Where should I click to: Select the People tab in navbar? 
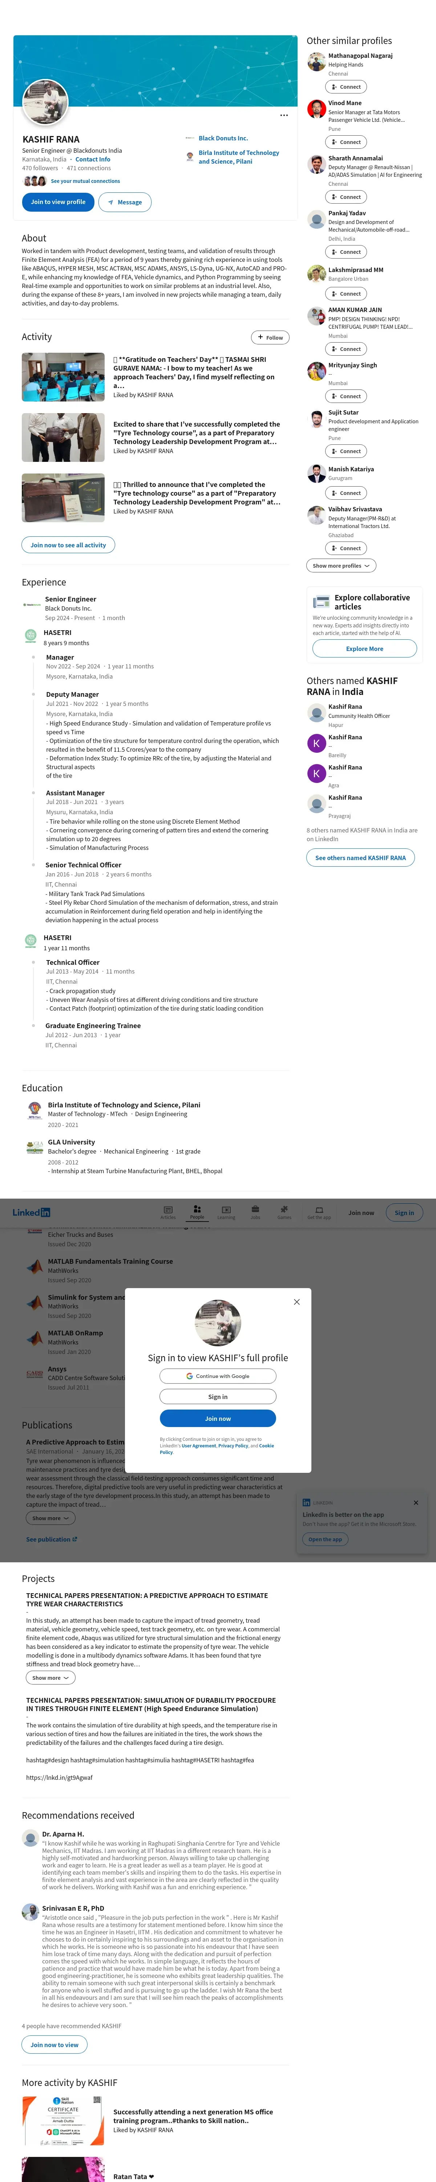click(x=197, y=1212)
